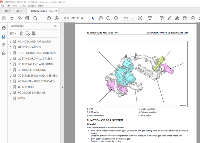Delete the selected bookmark
Viewport: 200px width, 143px height.
point(22,33)
